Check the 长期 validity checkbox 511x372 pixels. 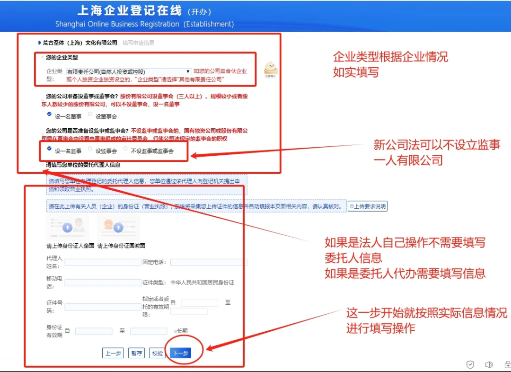[x=176, y=331]
